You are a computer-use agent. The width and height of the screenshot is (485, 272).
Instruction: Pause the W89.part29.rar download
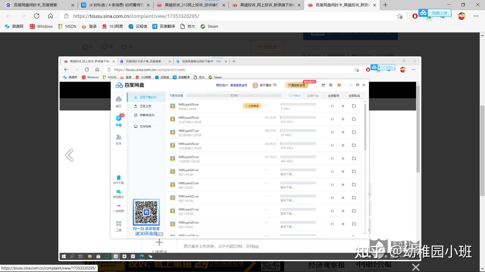pos(332,106)
